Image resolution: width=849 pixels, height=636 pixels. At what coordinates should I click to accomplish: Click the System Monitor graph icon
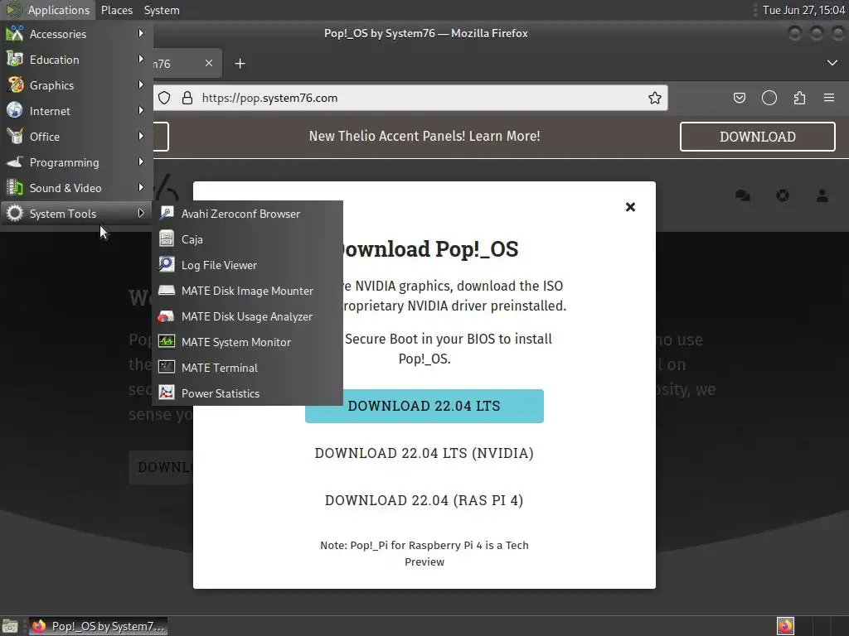point(166,341)
